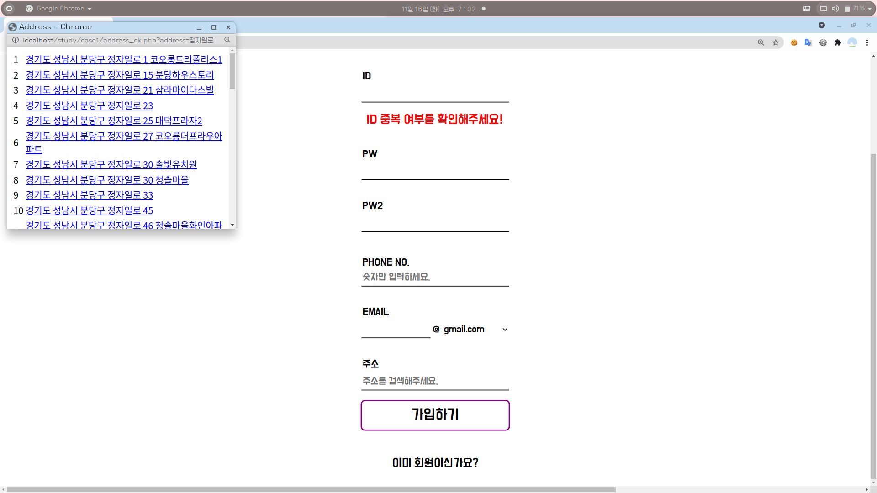Expand the gmail.com email domain dropdown
This screenshot has height=493, width=877.
[x=475, y=330]
